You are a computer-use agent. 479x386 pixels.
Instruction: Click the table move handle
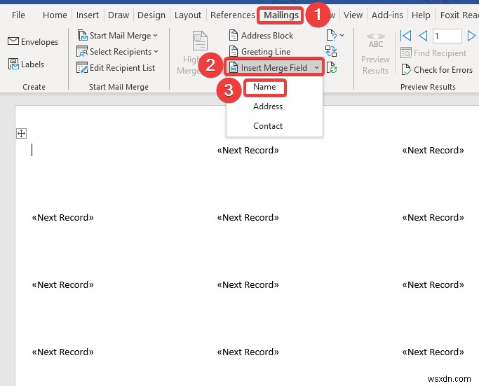[21, 133]
